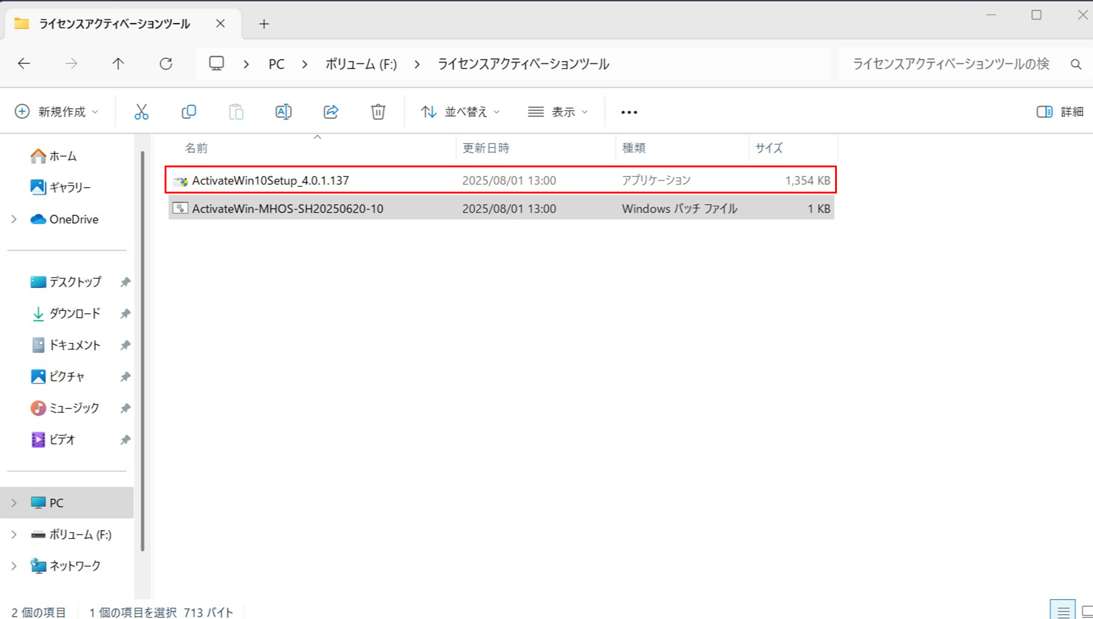
Task: Click the Cut scissors icon
Action: coord(141,112)
